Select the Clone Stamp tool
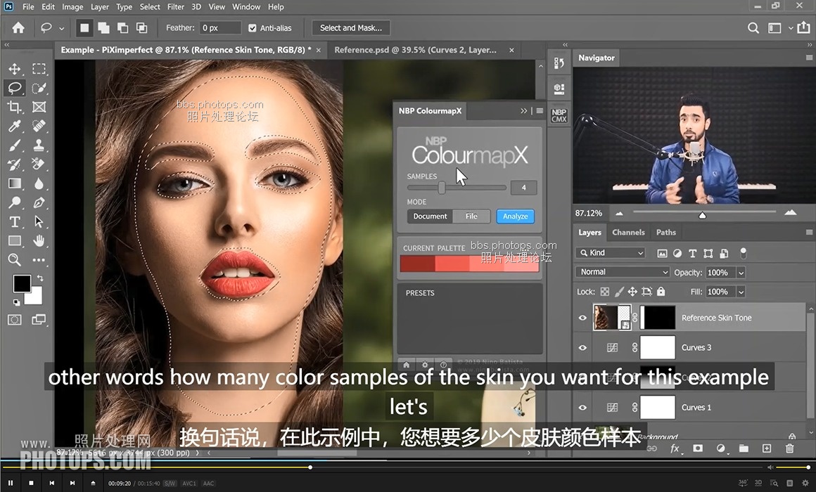 point(39,145)
